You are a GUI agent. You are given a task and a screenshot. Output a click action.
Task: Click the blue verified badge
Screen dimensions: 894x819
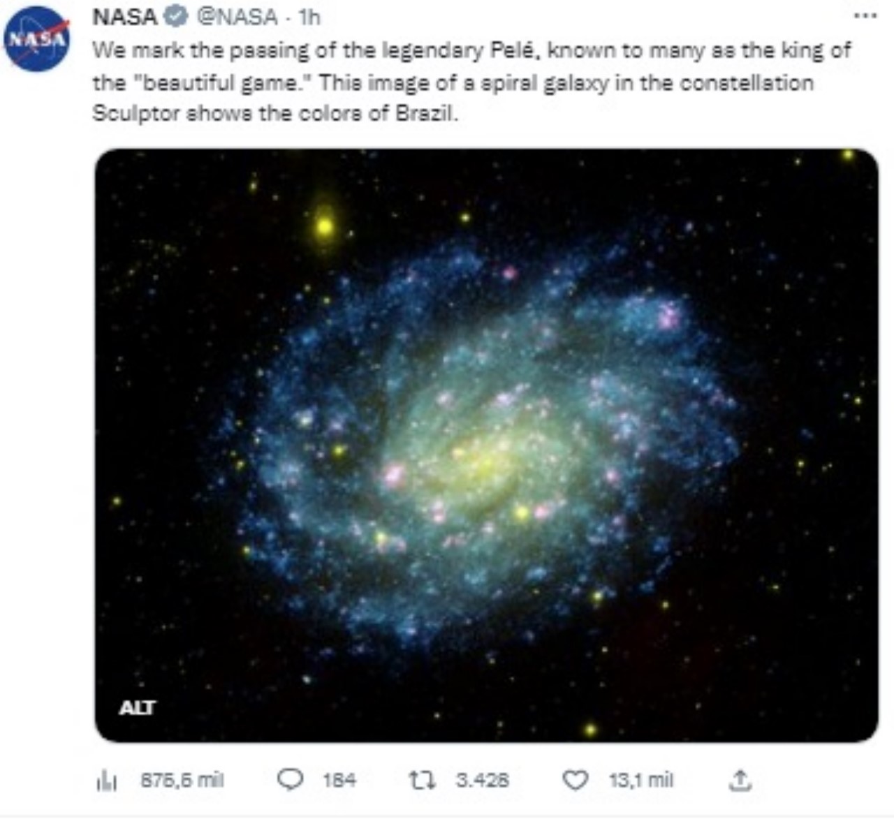[x=176, y=17]
